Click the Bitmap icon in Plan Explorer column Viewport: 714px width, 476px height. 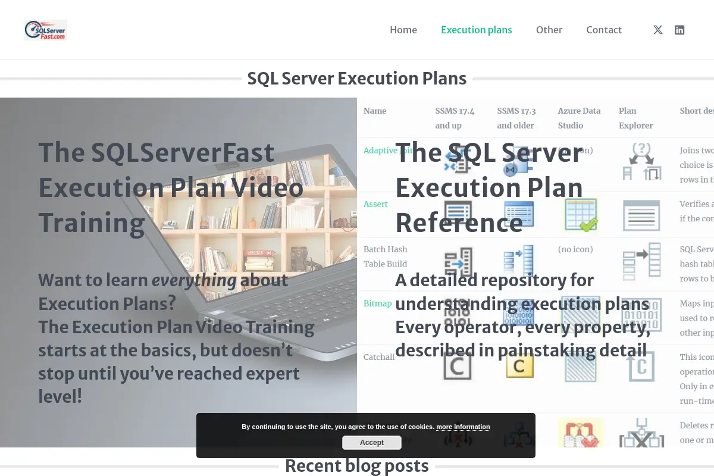tap(641, 314)
